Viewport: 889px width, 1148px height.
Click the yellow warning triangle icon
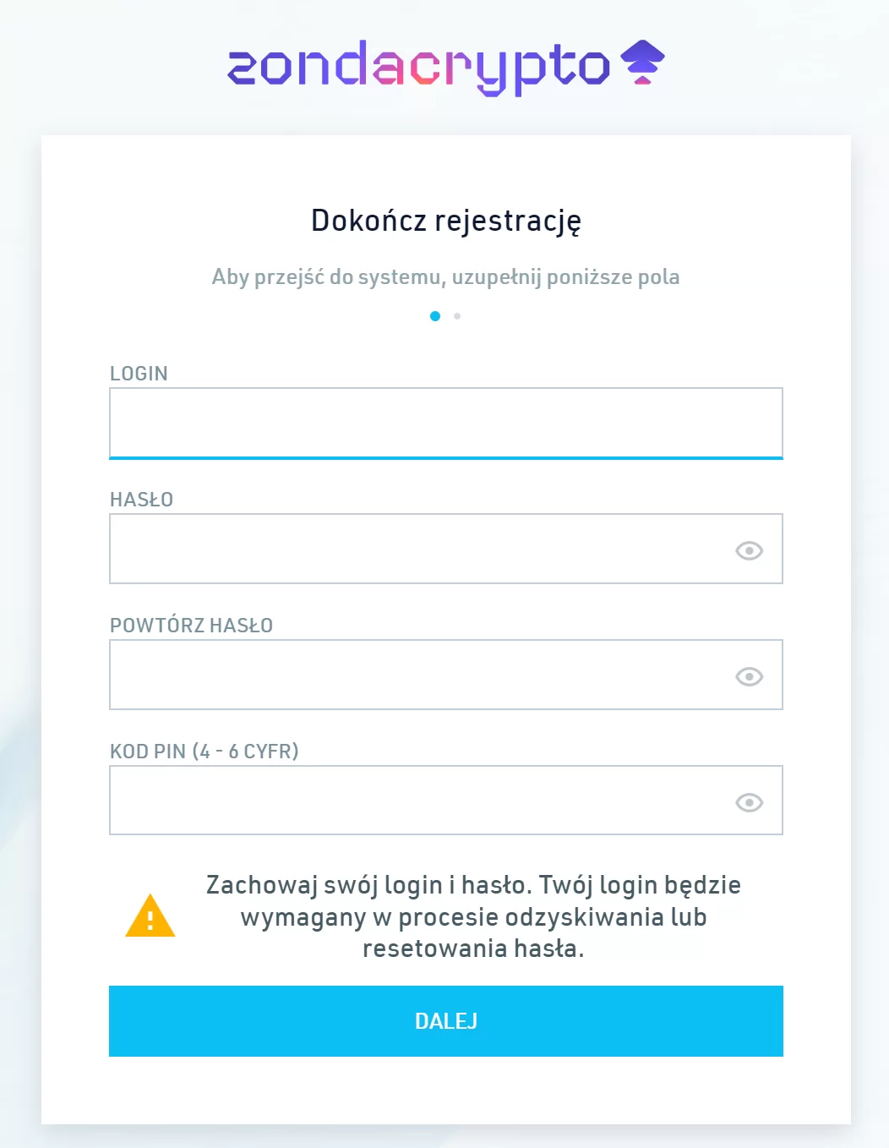[150, 916]
